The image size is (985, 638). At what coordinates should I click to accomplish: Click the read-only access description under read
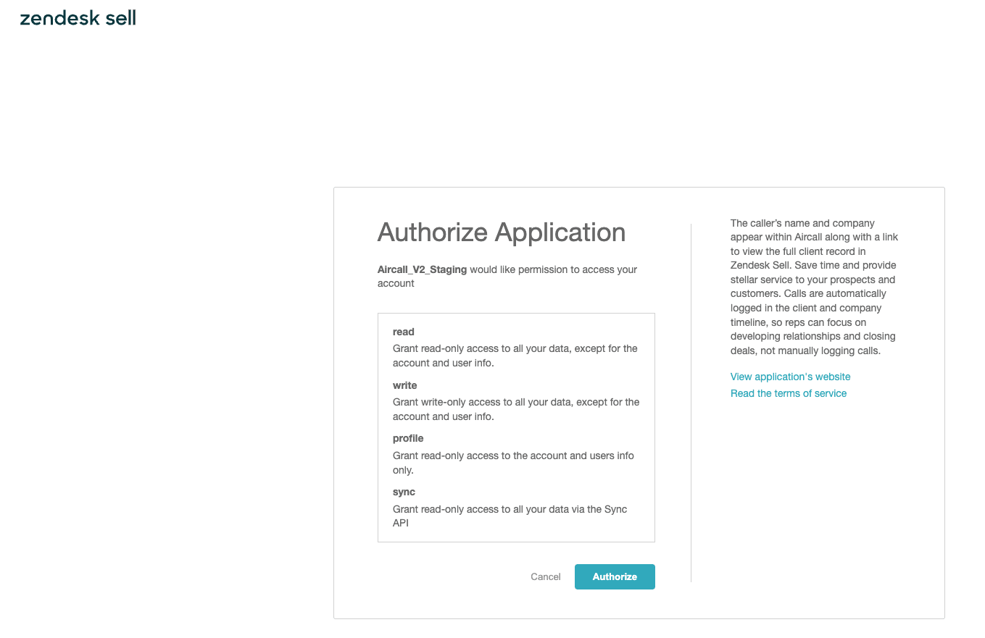(x=515, y=356)
